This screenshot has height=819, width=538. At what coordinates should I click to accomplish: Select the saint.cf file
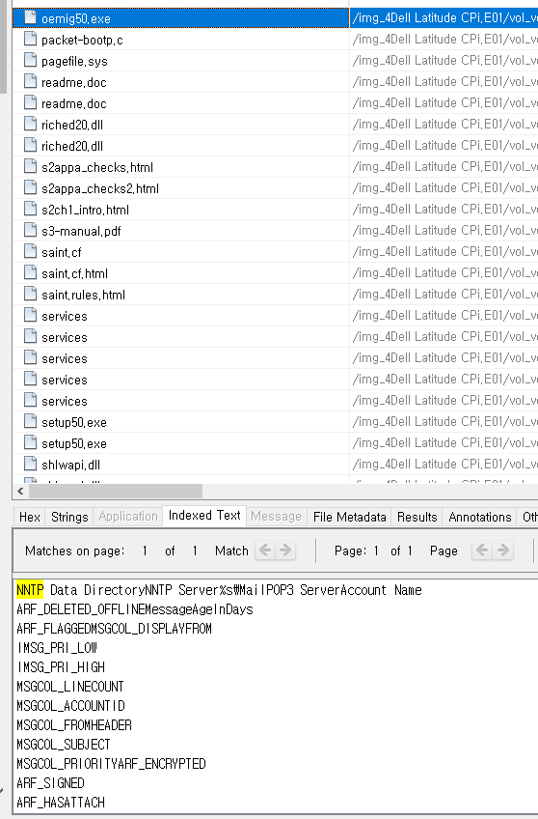click(62, 252)
